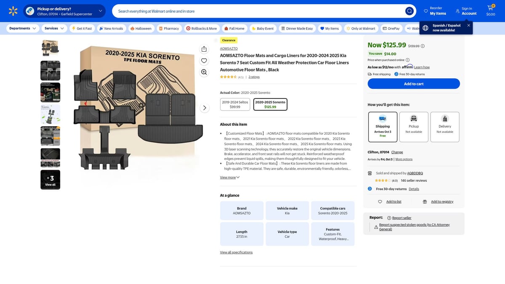The image size is (505, 284).
Task: Click the zoom magnifier icon on image
Action: coord(204,72)
